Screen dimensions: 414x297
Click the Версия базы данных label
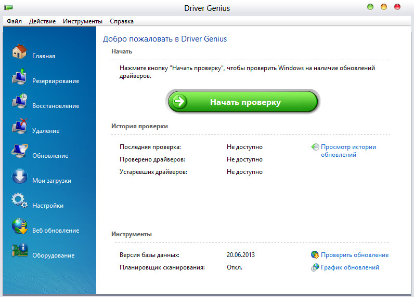tap(149, 255)
